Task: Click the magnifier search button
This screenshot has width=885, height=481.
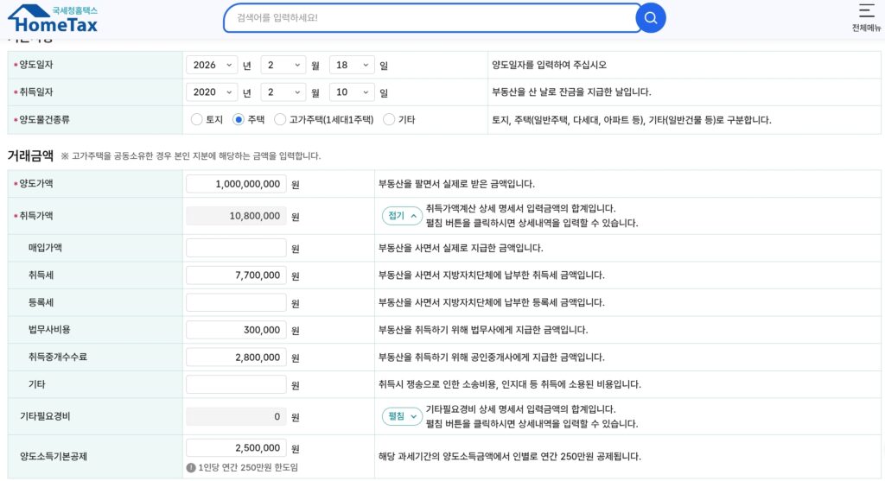Action: (651, 17)
